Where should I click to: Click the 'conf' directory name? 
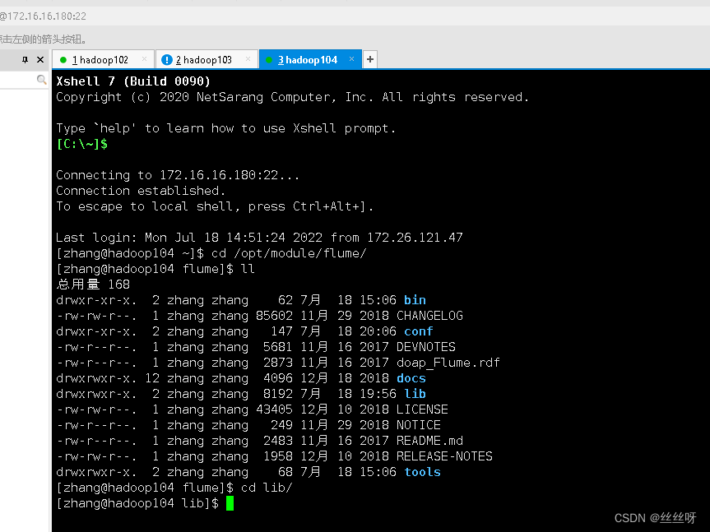click(419, 331)
